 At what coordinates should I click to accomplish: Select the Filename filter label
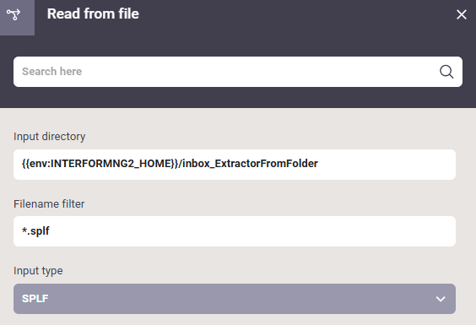pyautogui.click(x=49, y=203)
